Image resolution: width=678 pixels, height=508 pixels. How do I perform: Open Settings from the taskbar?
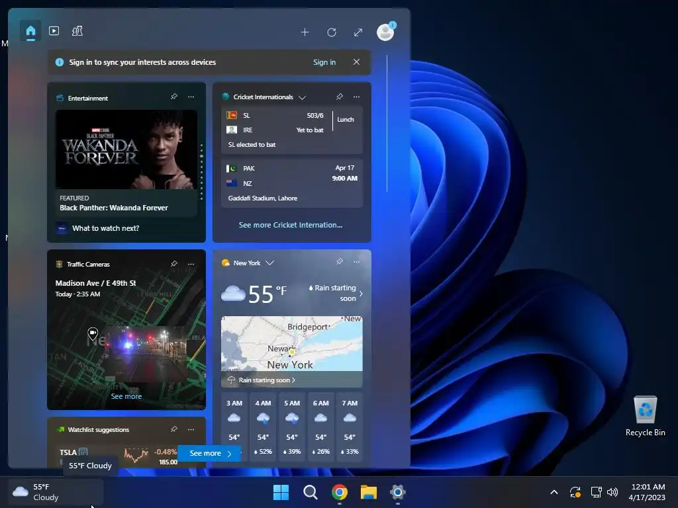pyautogui.click(x=398, y=492)
